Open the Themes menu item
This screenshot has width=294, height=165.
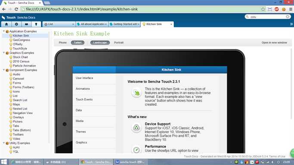[x=94, y=132]
